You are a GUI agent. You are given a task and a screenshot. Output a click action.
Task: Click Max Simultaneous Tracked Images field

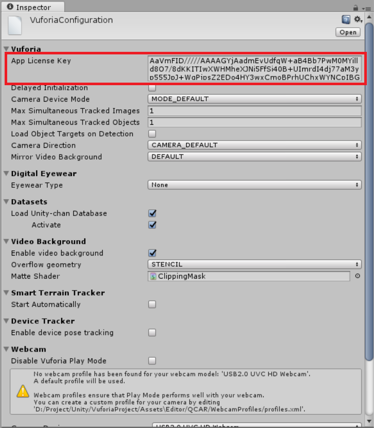254,110
